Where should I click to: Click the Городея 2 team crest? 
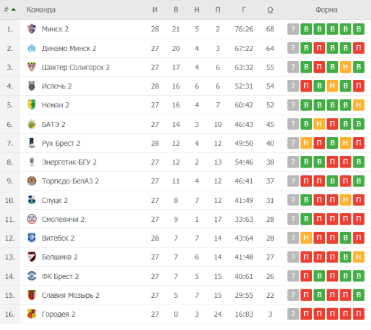[x=31, y=314]
